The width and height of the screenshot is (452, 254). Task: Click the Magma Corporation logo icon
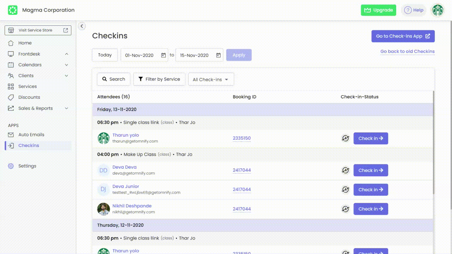pyautogui.click(x=13, y=10)
